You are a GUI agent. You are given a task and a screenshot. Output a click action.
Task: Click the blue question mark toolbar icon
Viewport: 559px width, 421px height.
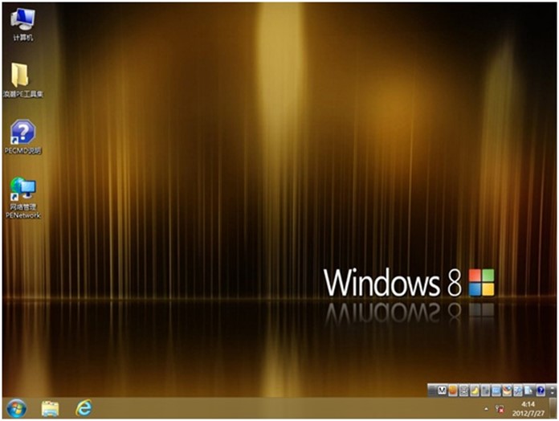pos(541,390)
